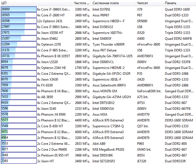Select the 8x Opteron 2378 row

pyautogui.click(x=98, y=44)
